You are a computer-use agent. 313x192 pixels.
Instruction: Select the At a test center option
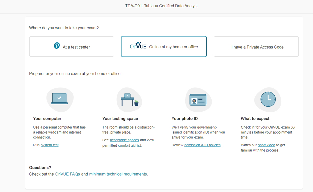tap(71, 47)
